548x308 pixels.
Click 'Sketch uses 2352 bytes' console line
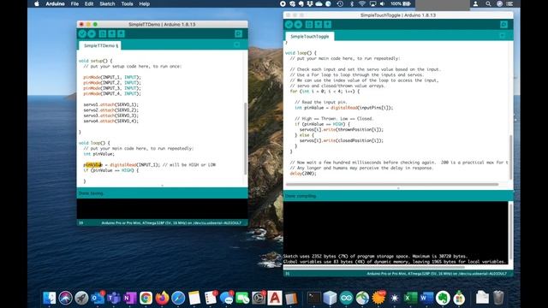[x=375, y=256]
